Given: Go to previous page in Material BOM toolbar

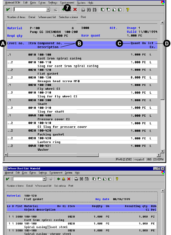Looking at the screenshot, I should (108, 10).
